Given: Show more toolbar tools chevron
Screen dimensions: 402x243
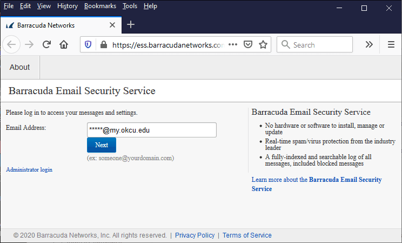Looking at the screenshot, I should point(369,45).
